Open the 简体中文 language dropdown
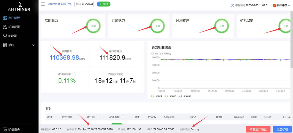The width and height of the screenshot is (293, 133). (282, 5)
